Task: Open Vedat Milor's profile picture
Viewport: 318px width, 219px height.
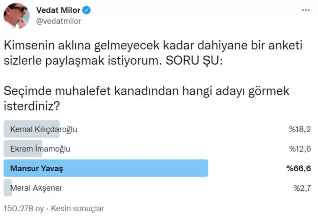Action: click(x=16, y=16)
